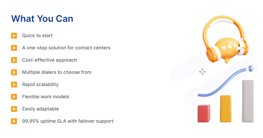Click the blue sphere atop the growth curve
The height and width of the screenshot is (138, 263).
[x=251, y=68]
